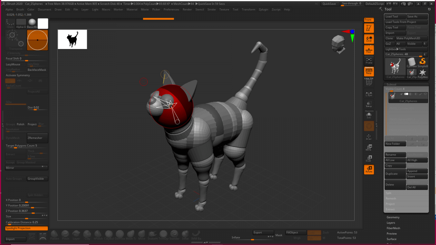Click the Focal Shift slider
The width and height of the screenshot is (436, 245).
(25, 59)
